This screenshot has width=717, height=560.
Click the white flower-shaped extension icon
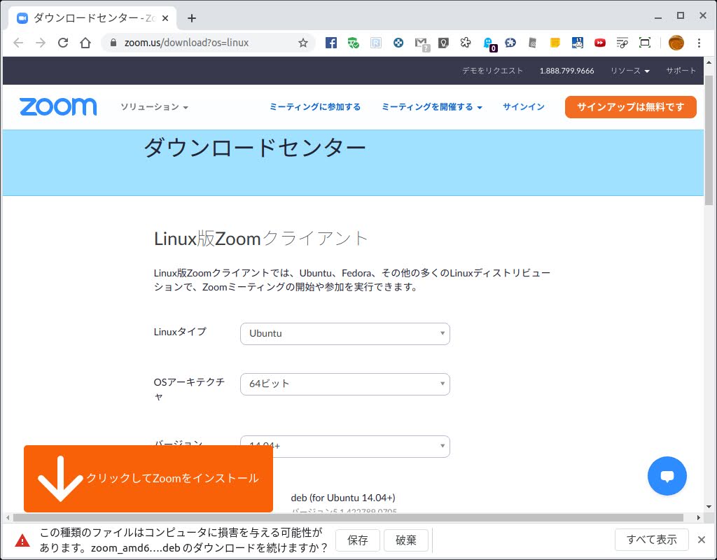[466, 43]
